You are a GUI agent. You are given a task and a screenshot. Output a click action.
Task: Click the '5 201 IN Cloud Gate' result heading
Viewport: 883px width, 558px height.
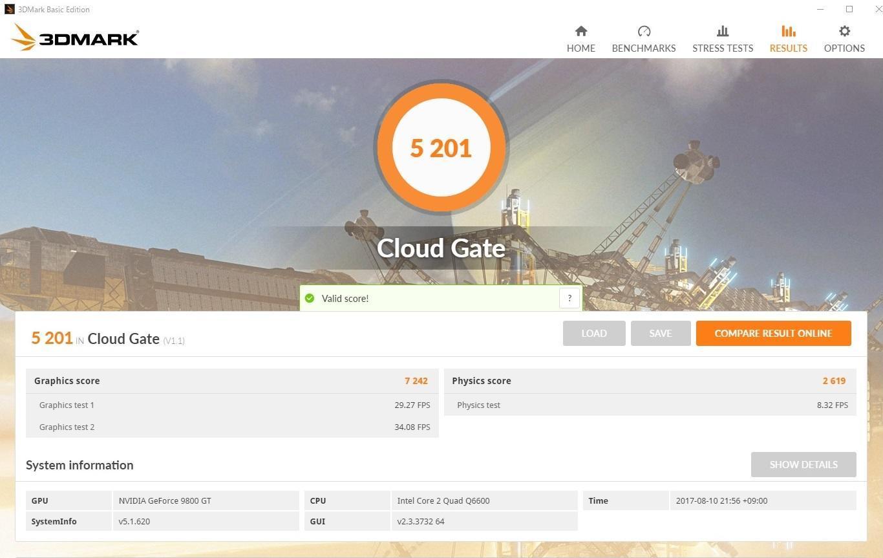[95, 338]
